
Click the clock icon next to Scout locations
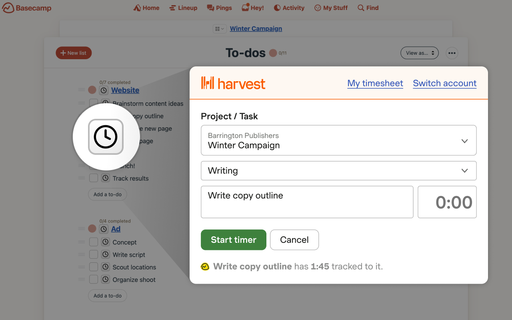pos(106,267)
